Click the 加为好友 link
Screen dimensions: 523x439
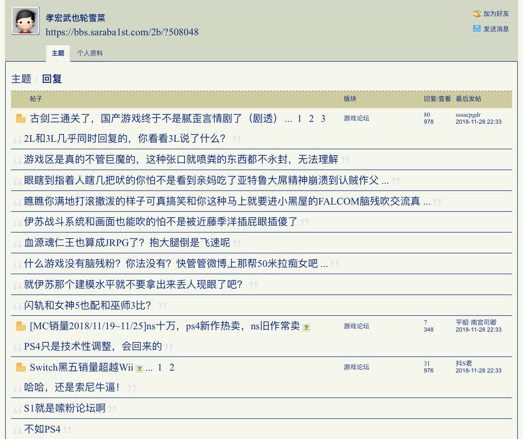tap(496, 13)
